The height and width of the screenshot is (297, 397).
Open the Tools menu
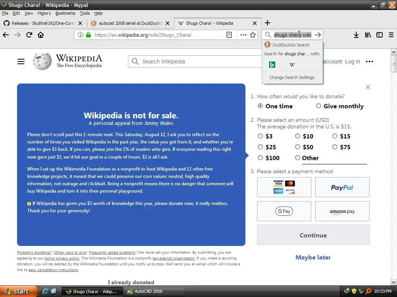pyautogui.click(x=85, y=13)
